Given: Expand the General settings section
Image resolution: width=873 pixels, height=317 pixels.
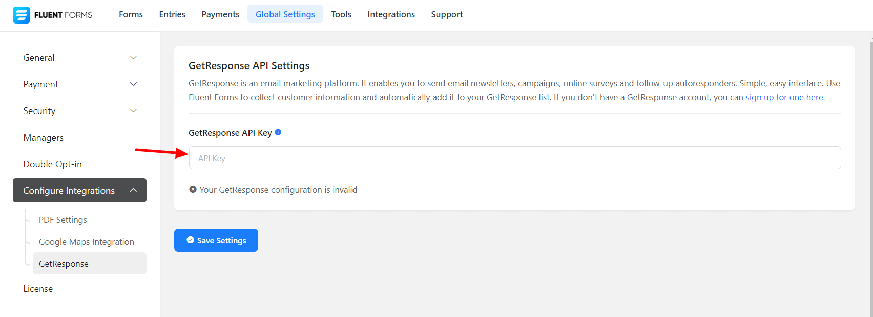Looking at the screenshot, I should (79, 58).
